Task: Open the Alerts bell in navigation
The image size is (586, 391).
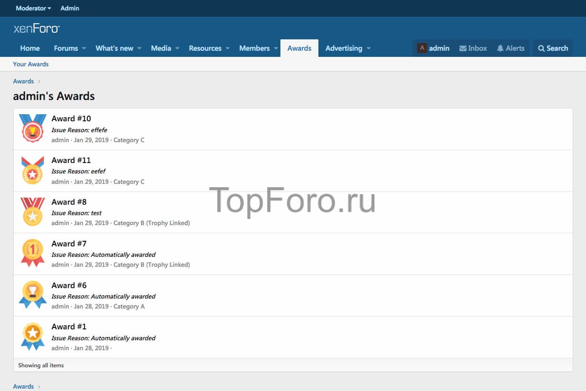Action: 511,48
